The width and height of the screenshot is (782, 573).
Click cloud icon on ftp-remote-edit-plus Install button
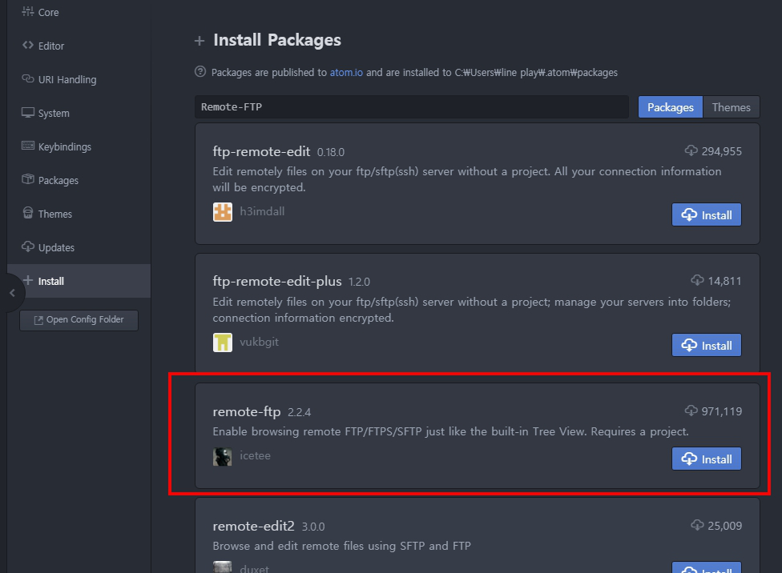[x=689, y=345]
